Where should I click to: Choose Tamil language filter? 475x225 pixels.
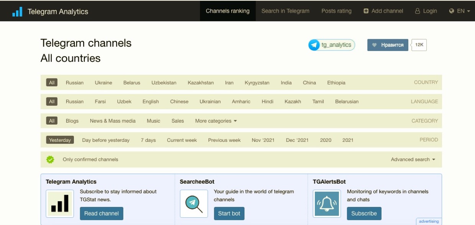click(x=318, y=102)
